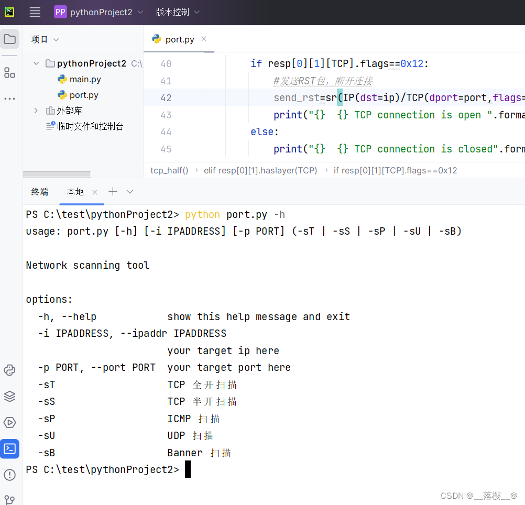Expand the 外部库 tree node

point(36,111)
